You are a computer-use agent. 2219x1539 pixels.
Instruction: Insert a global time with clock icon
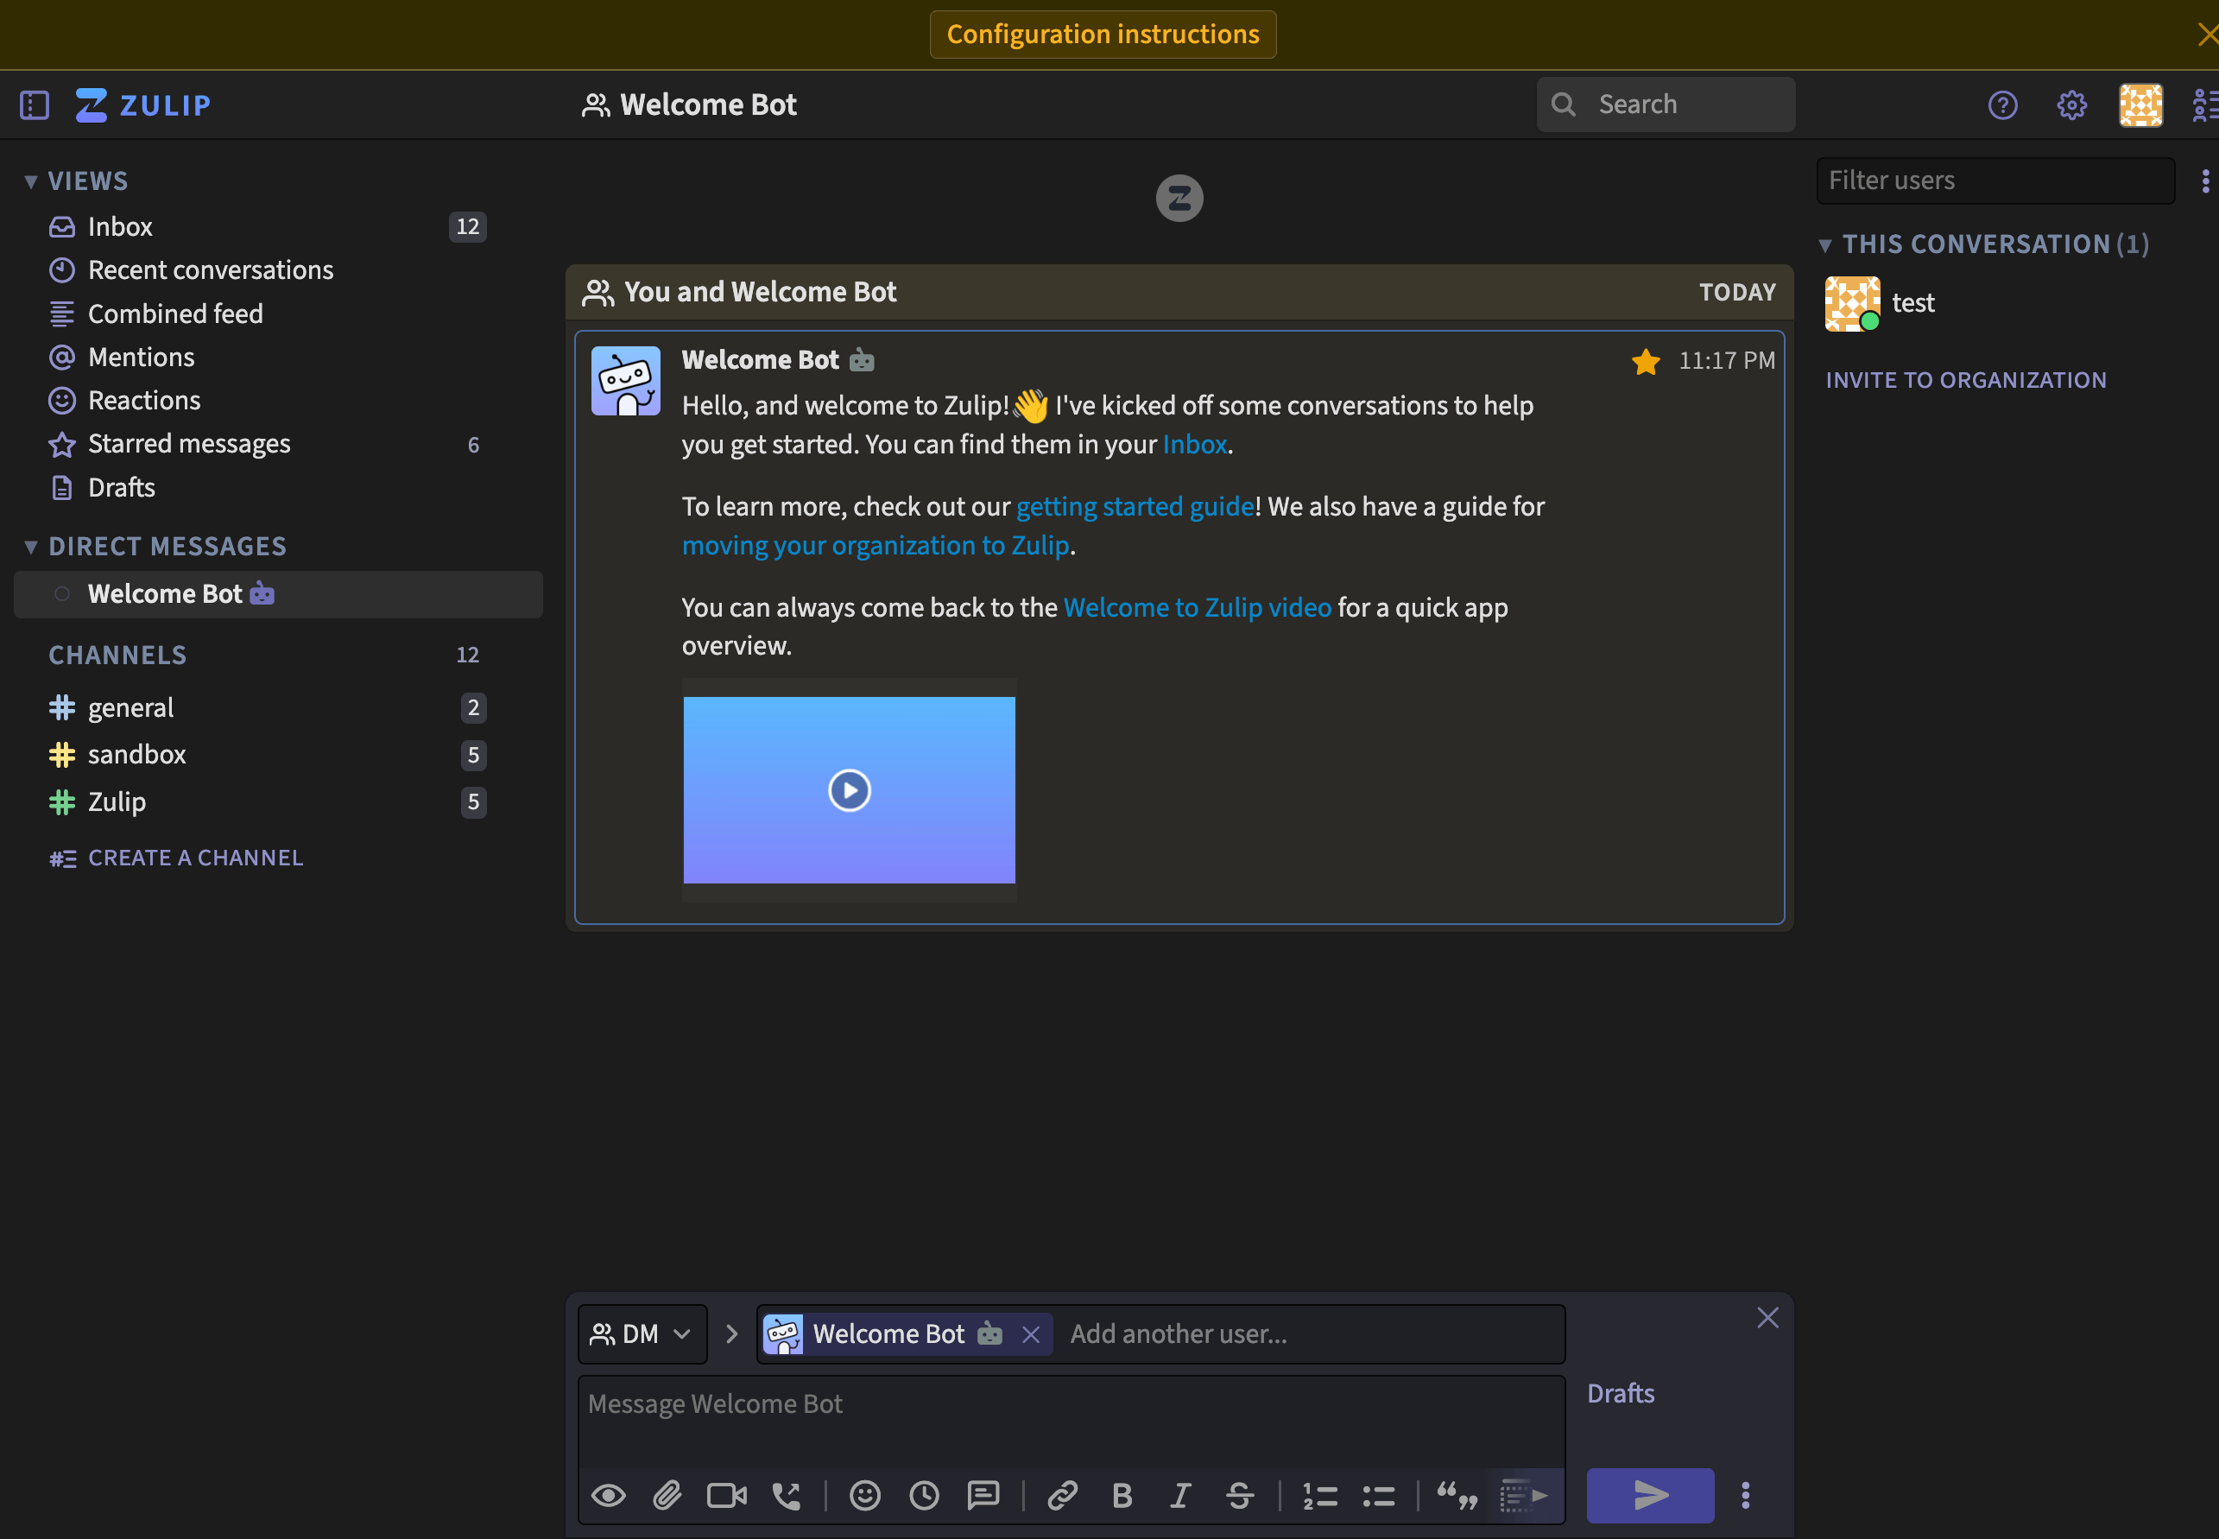click(x=925, y=1496)
